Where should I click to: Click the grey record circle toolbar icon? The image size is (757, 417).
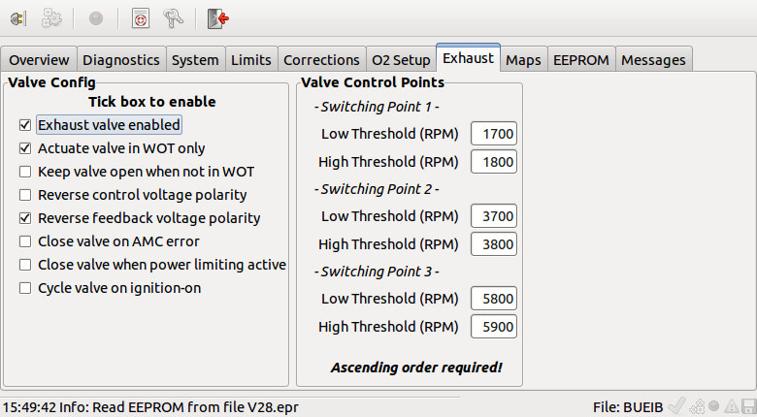click(95, 18)
